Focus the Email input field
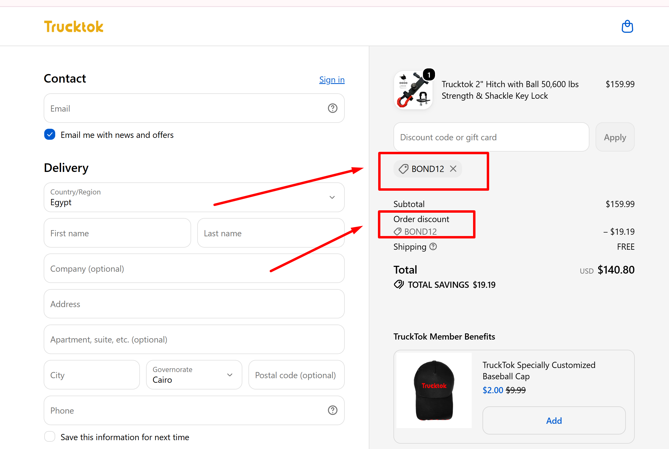The image size is (669, 449). [x=194, y=108]
